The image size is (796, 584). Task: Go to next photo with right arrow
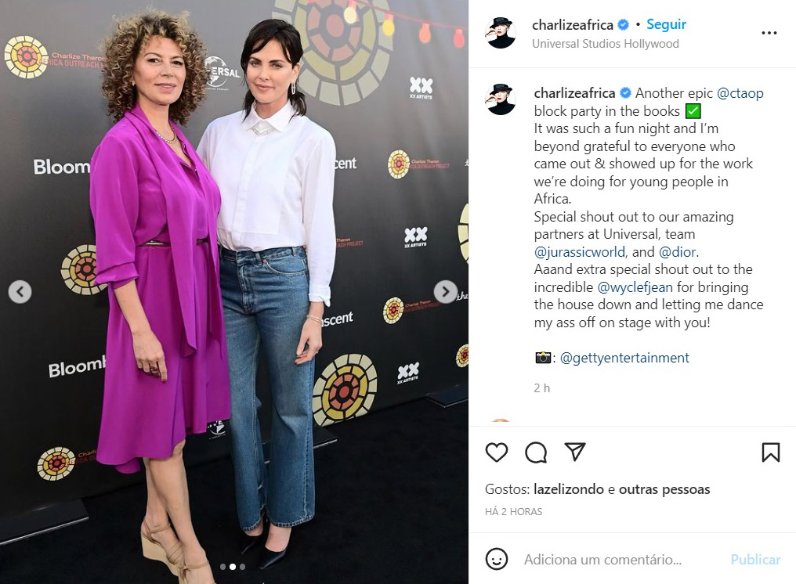click(445, 292)
